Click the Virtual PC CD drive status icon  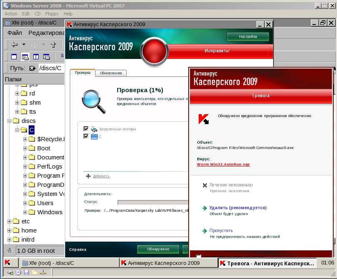point(18,272)
